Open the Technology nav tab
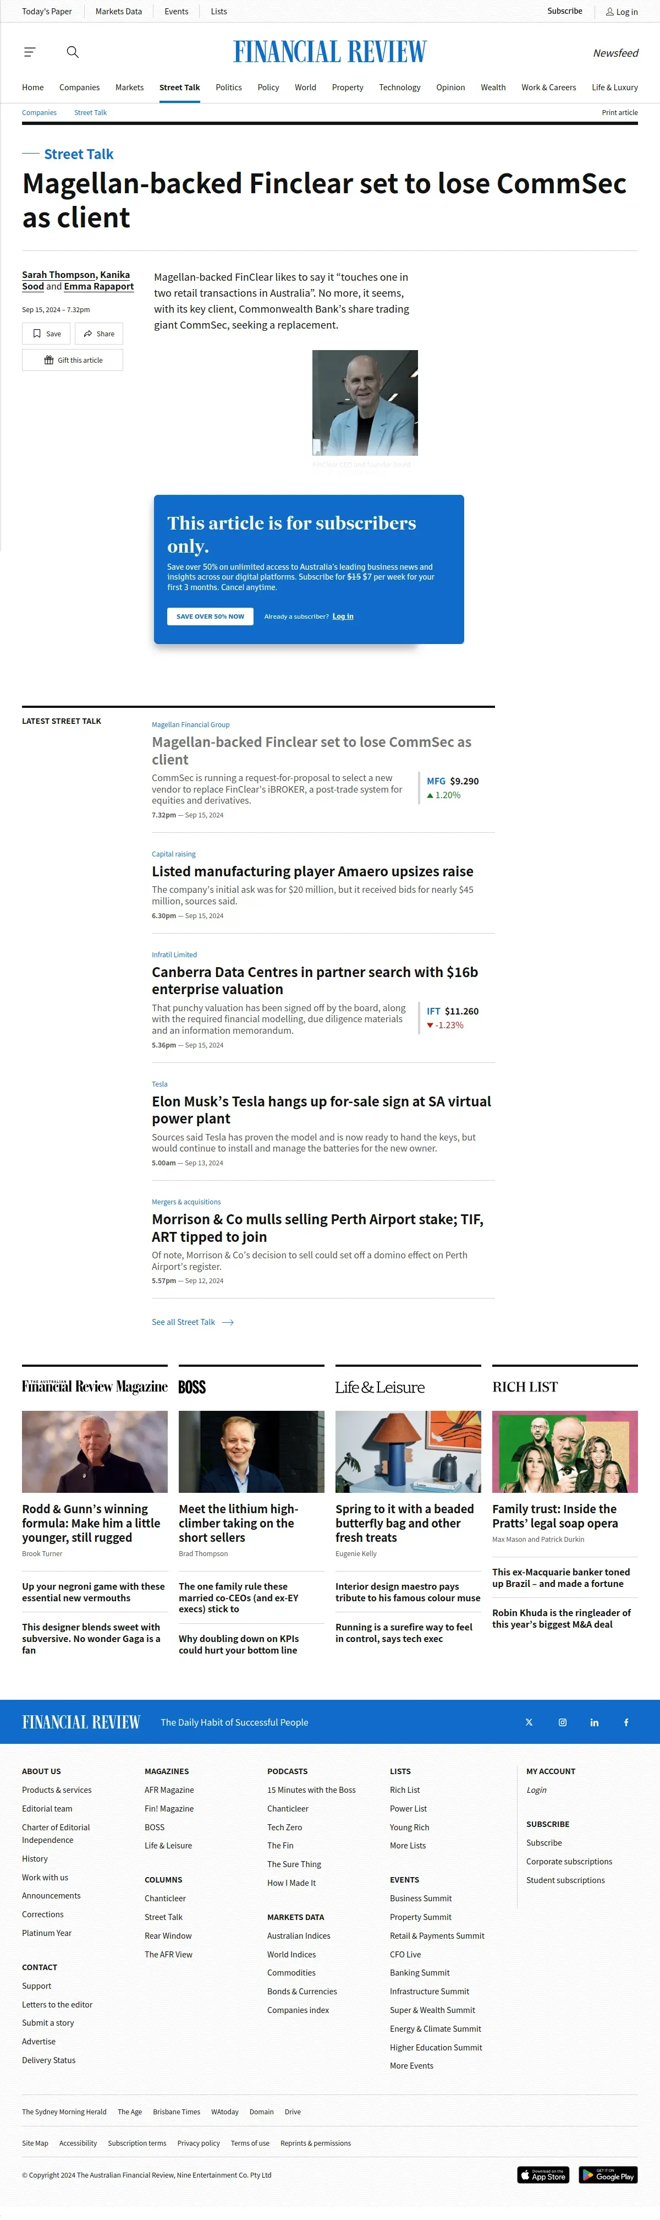This screenshot has width=660, height=2220. [400, 88]
